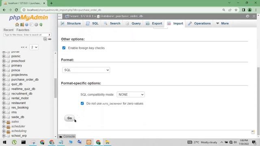Click share page icon in address bar
The image size is (260, 146).
point(230,10)
